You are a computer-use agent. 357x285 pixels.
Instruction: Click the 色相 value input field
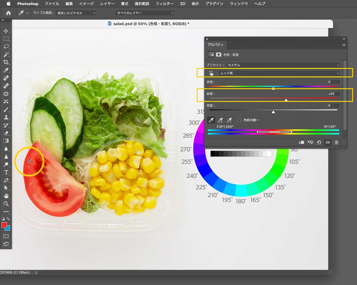click(x=334, y=82)
